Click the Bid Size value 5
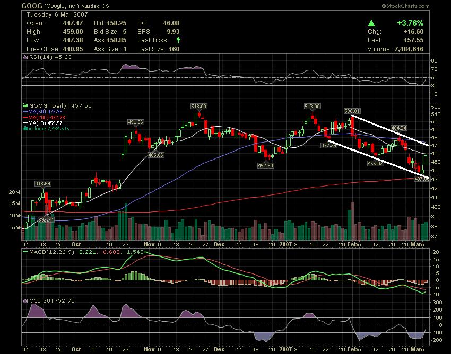The image size is (451, 354). tap(125, 32)
